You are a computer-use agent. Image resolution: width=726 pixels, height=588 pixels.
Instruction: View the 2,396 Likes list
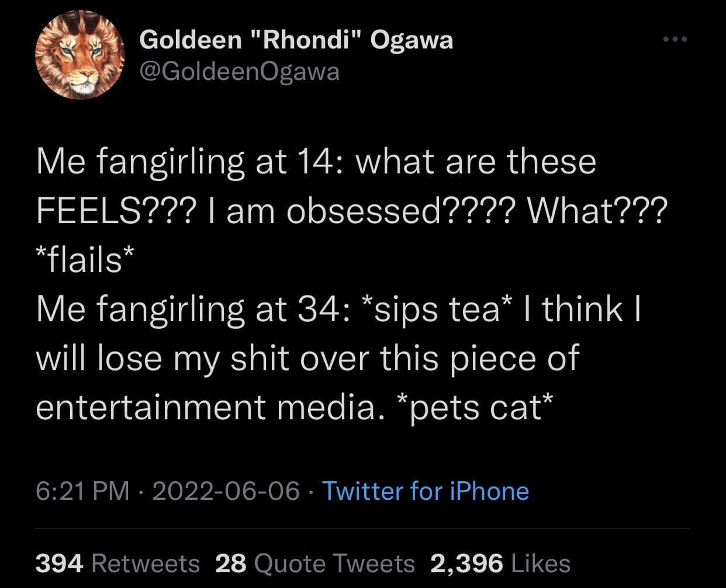coord(500,563)
